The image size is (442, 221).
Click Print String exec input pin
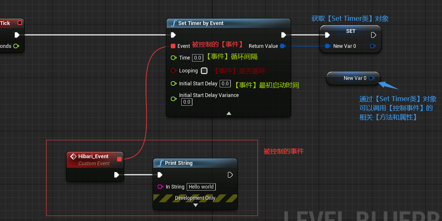160,175
